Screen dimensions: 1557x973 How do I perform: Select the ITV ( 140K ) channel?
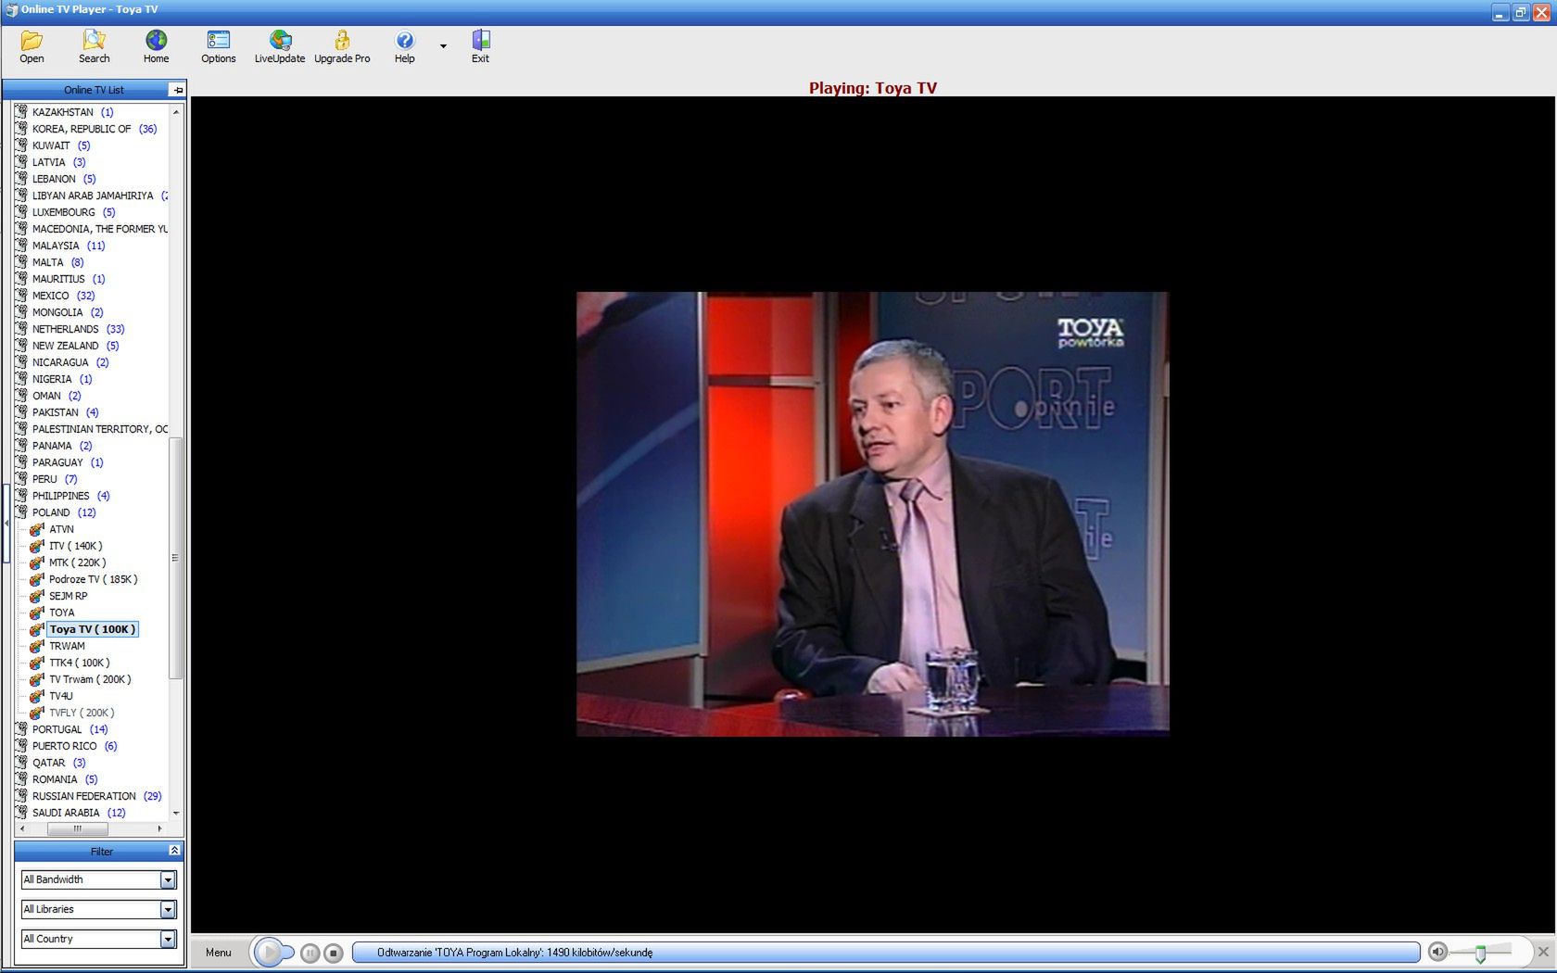pos(75,546)
